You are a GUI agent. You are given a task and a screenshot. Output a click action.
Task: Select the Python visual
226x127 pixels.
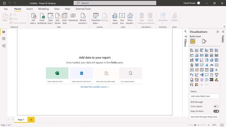(192, 75)
